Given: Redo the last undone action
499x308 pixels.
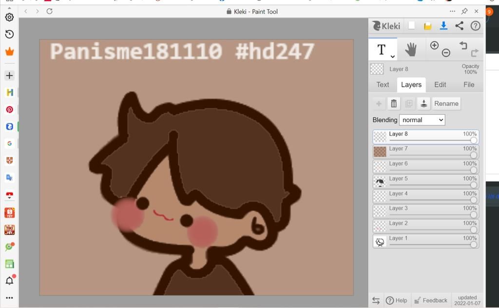Looking at the screenshot, I should (x=475, y=53).
